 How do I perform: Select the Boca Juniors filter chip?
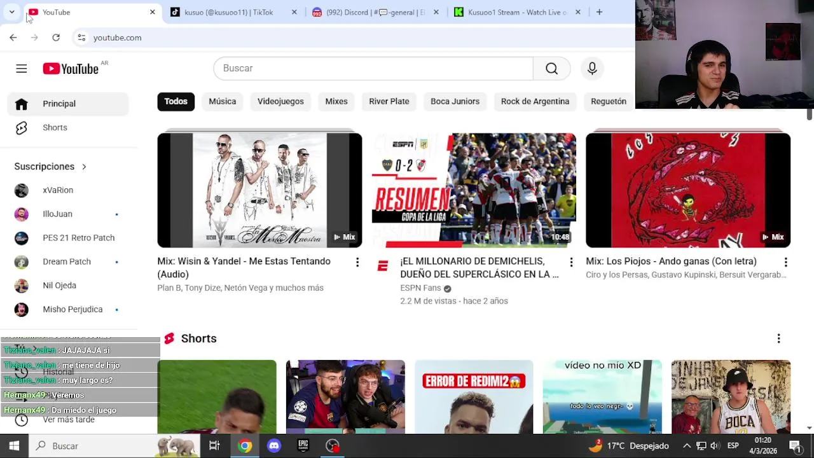tap(455, 101)
